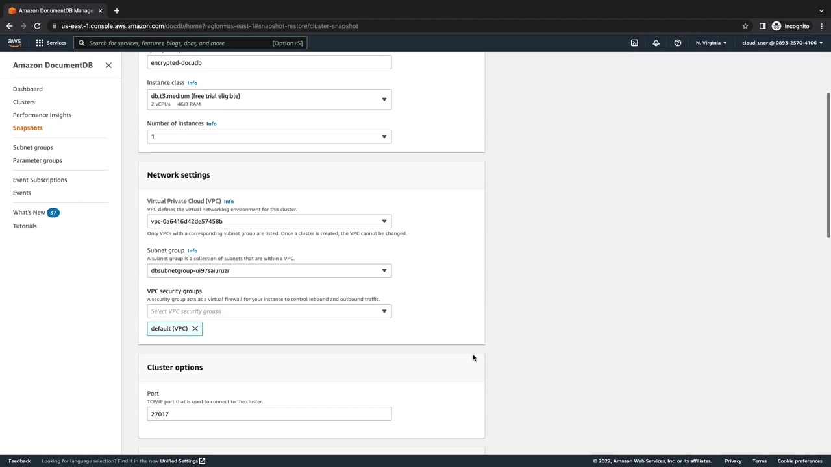Image resolution: width=831 pixels, height=467 pixels.
Task: Open the Select VPC security groups dropdown
Action: [x=269, y=311]
